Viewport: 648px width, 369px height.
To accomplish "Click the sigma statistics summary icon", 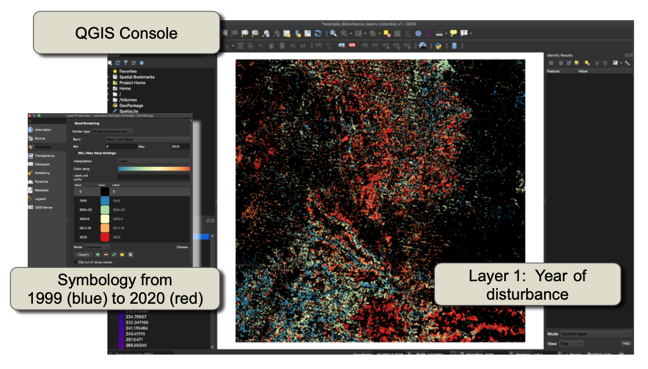I will 428,33.
